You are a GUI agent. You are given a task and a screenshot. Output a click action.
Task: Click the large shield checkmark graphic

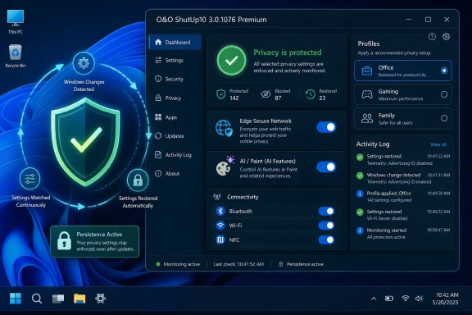[x=86, y=142]
